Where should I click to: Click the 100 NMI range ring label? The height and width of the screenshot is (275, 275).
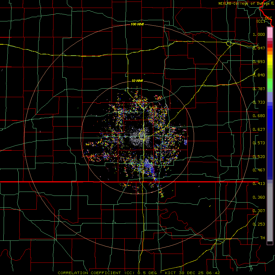[137, 24]
